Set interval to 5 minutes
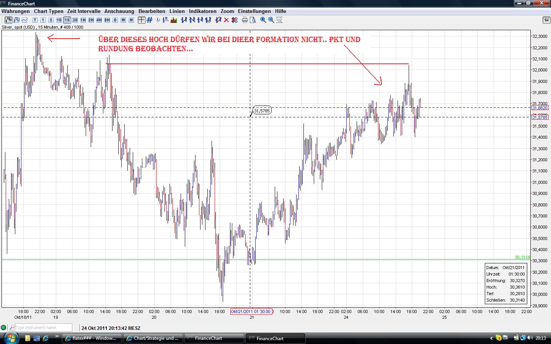The height and width of the screenshot is (344, 551). click(51, 20)
